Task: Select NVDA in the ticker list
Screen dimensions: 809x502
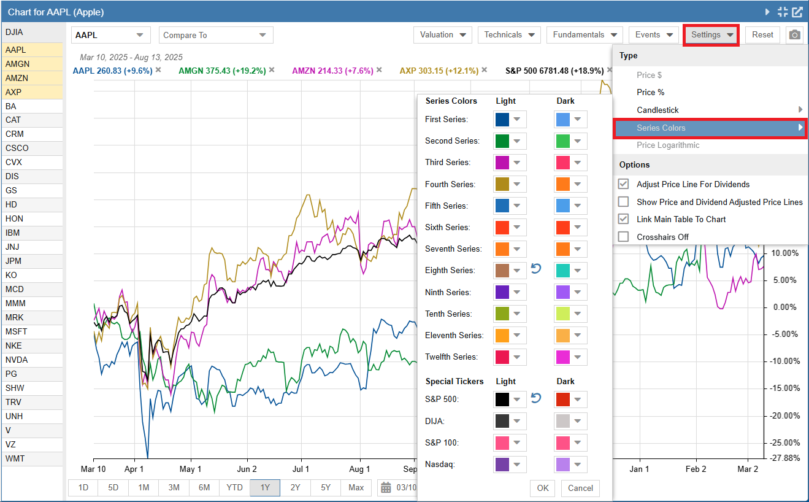Action: 33,360
